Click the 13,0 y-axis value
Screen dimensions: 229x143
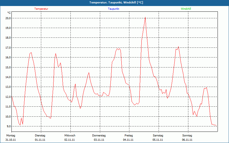click(8, 87)
